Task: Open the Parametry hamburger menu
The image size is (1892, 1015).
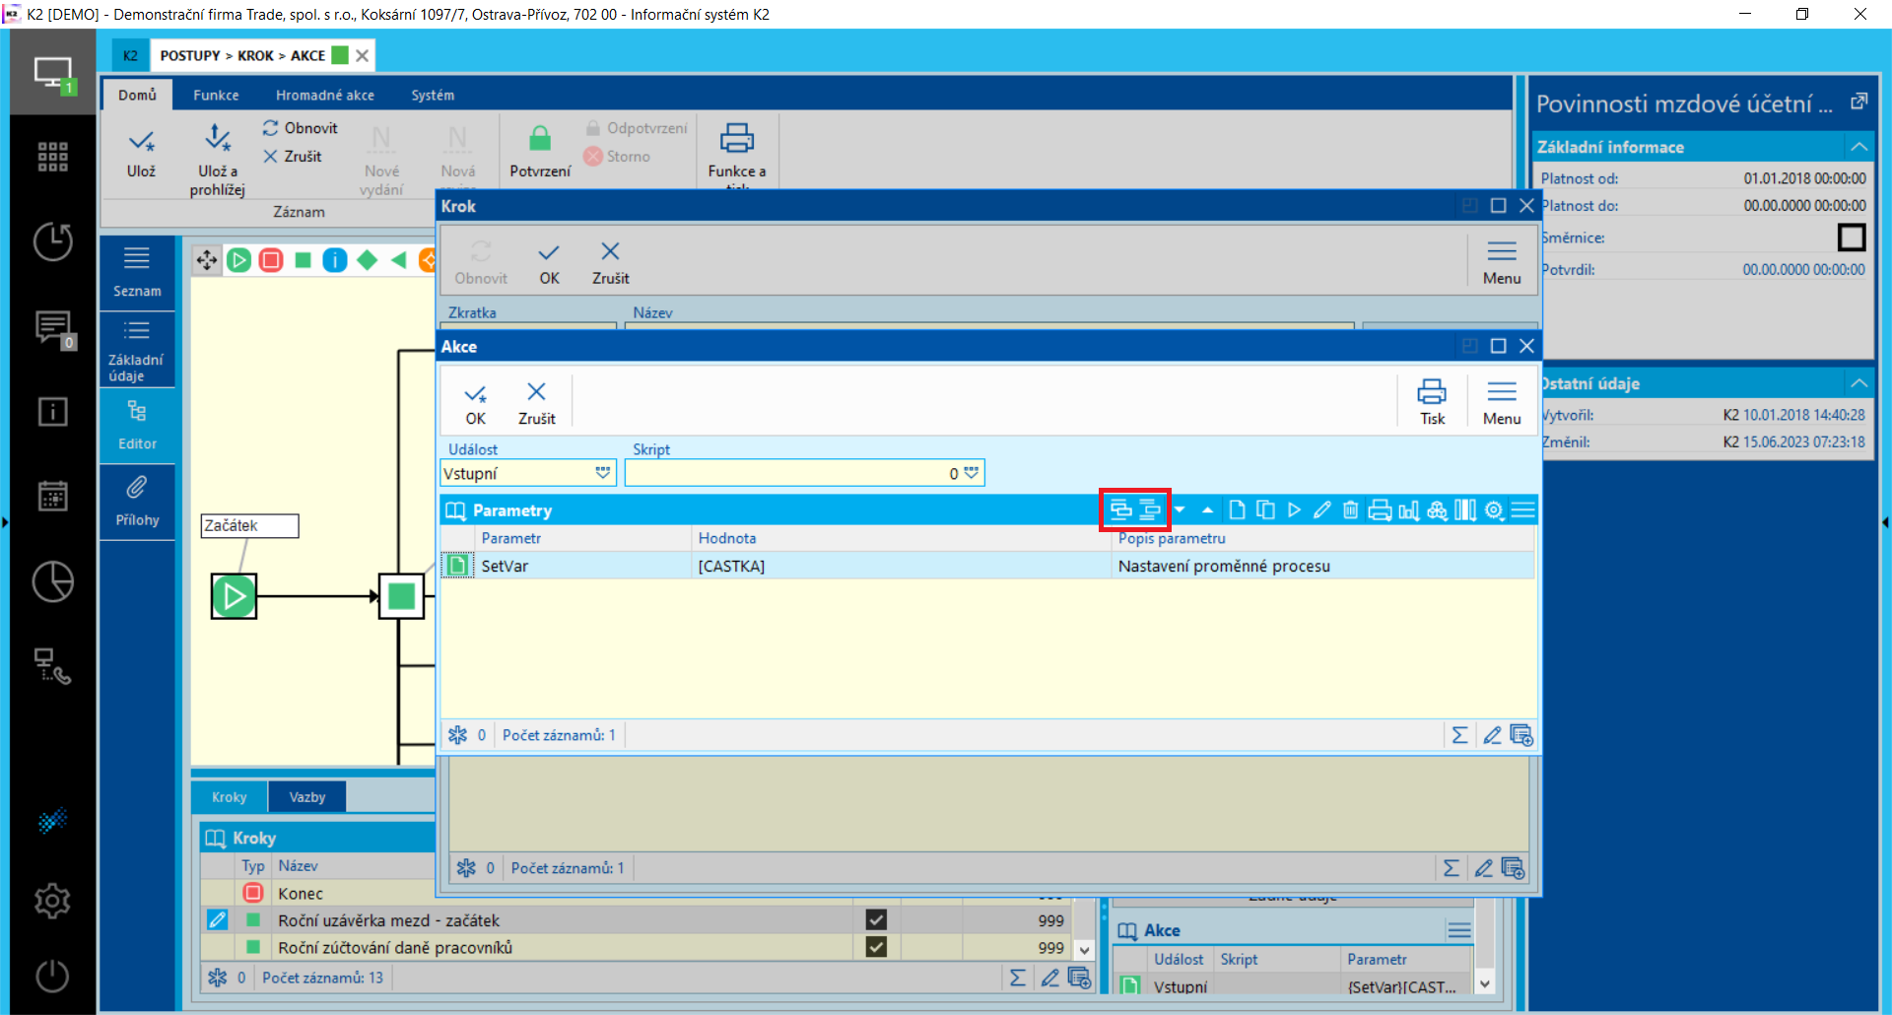Action: pos(1522,509)
